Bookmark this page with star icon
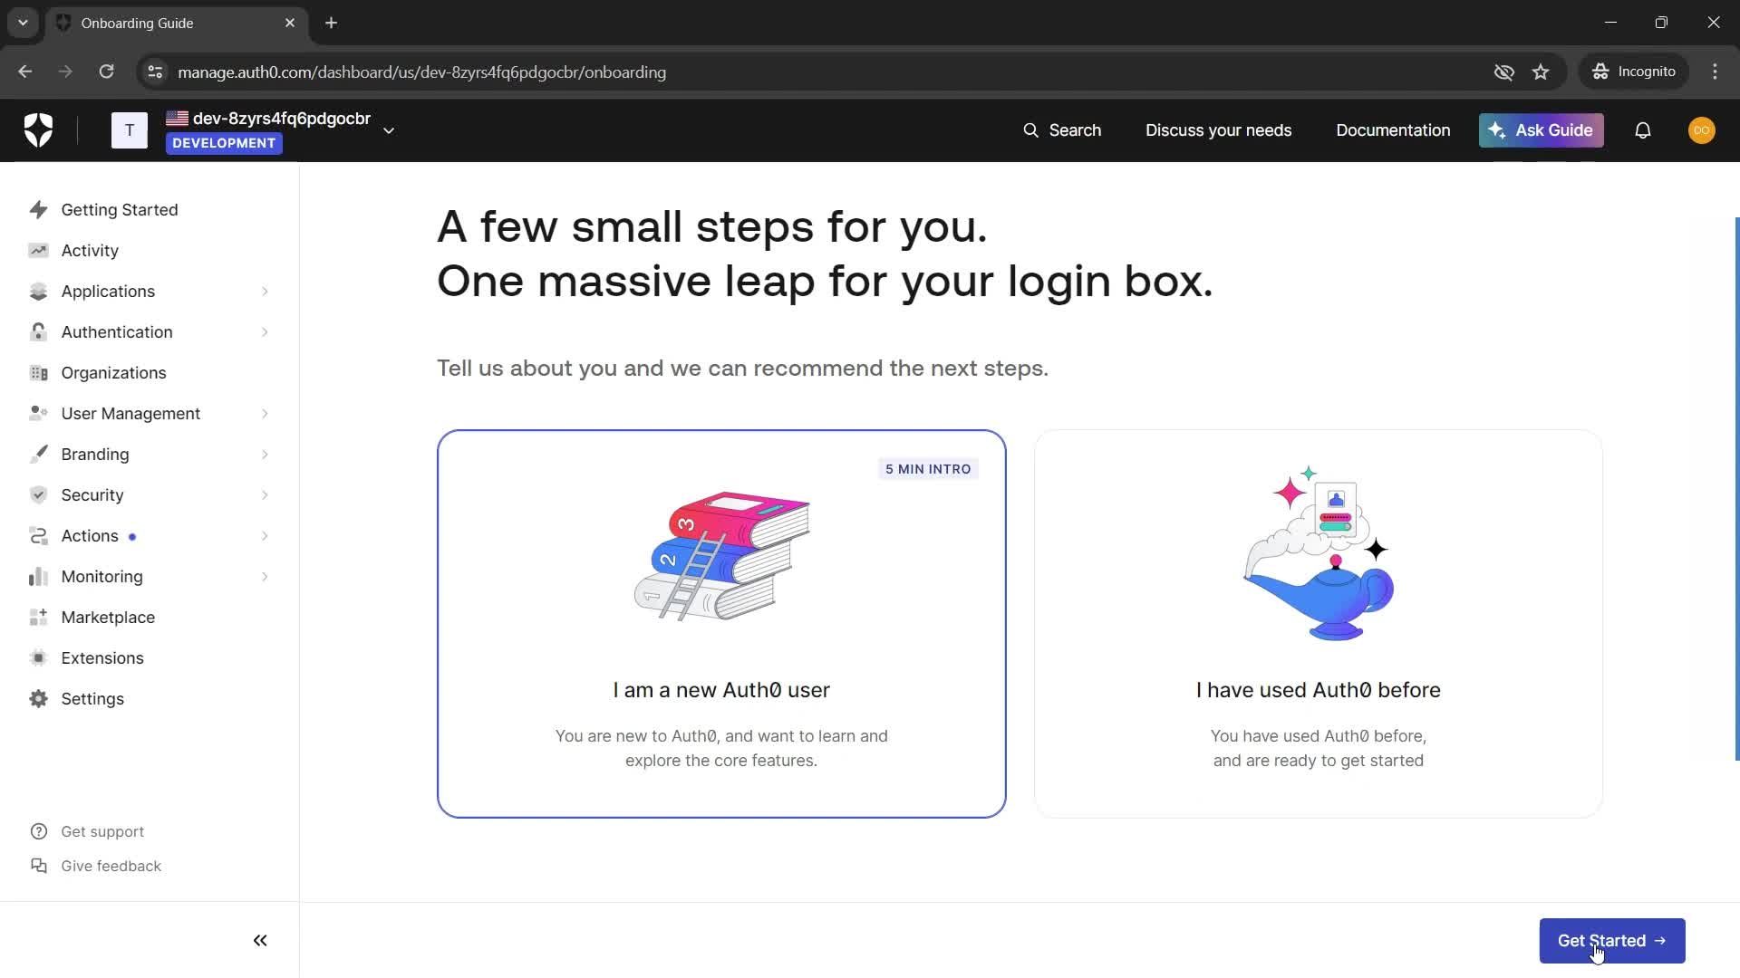This screenshot has width=1740, height=978. [1541, 72]
